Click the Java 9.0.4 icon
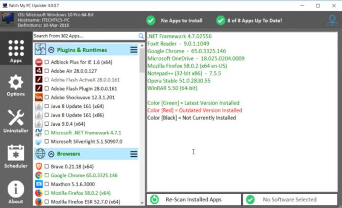This screenshot has height=208, width=342. (x=39, y=124)
